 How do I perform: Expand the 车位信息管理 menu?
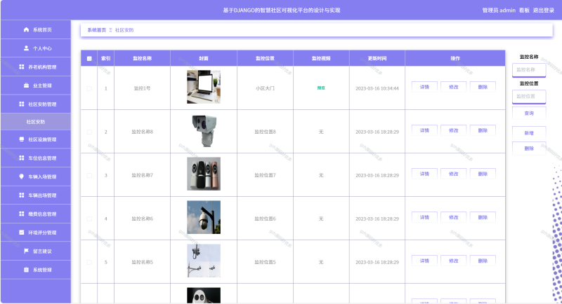tap(36, 158)
